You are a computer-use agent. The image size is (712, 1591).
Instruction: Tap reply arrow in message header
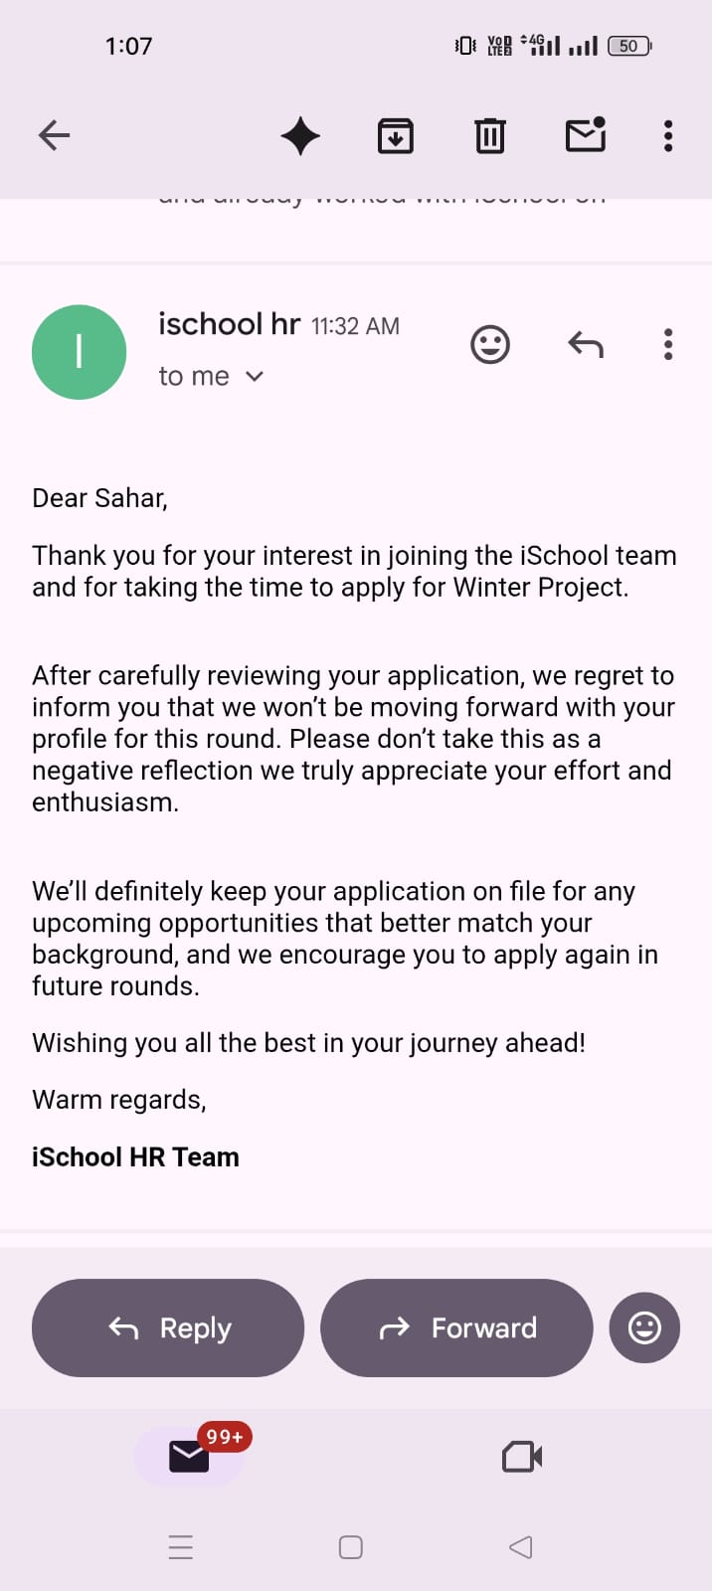pos(586,345)
